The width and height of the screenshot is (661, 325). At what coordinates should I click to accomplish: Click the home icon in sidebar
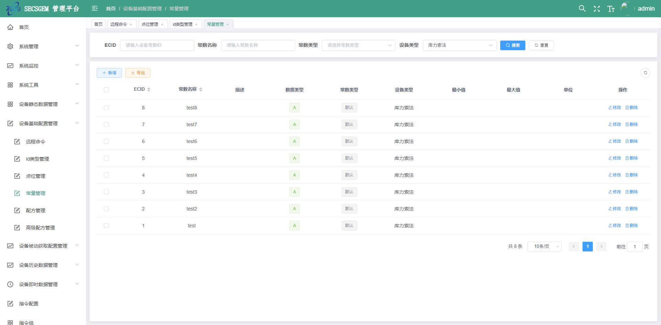pyautogui.click(x=10, y=27)
